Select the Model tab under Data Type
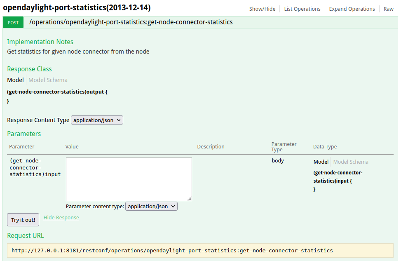The width and height of the screenshot is (401, 261). 321,162
